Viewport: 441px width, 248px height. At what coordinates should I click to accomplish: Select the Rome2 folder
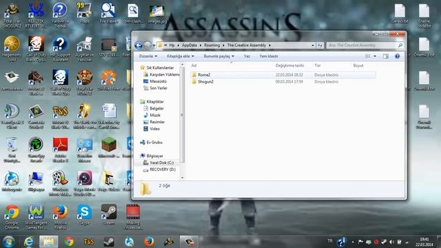pos(283,75)
